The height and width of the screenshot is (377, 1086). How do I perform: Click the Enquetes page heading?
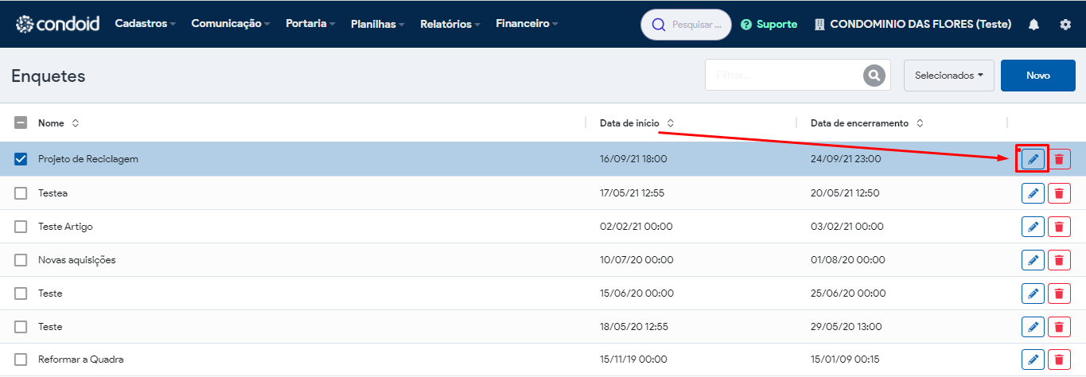click(49, 76)
